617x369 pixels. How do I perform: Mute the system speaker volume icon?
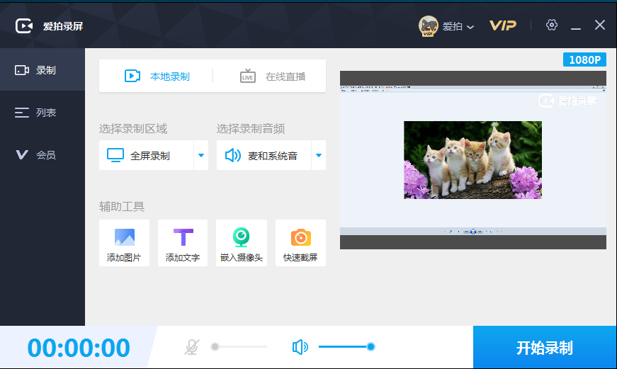[300, 347]
